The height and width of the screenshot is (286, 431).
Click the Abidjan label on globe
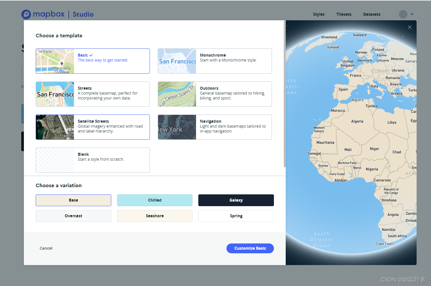341,180
